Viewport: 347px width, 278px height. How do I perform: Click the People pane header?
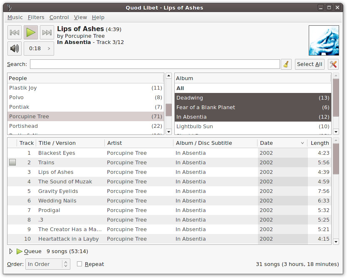pyautogui.click(x=86, y=78)
